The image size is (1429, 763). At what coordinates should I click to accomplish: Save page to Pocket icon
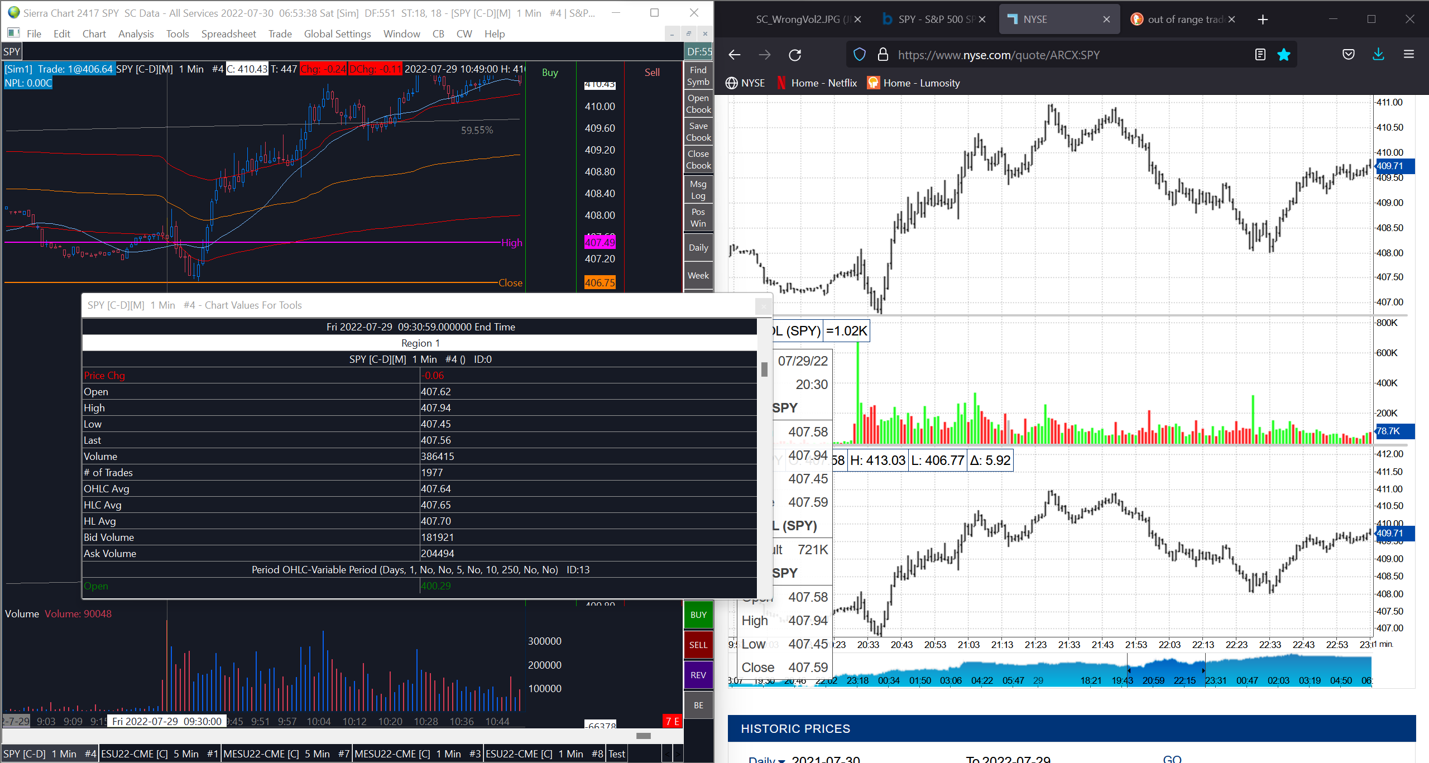coord(1348,55)
